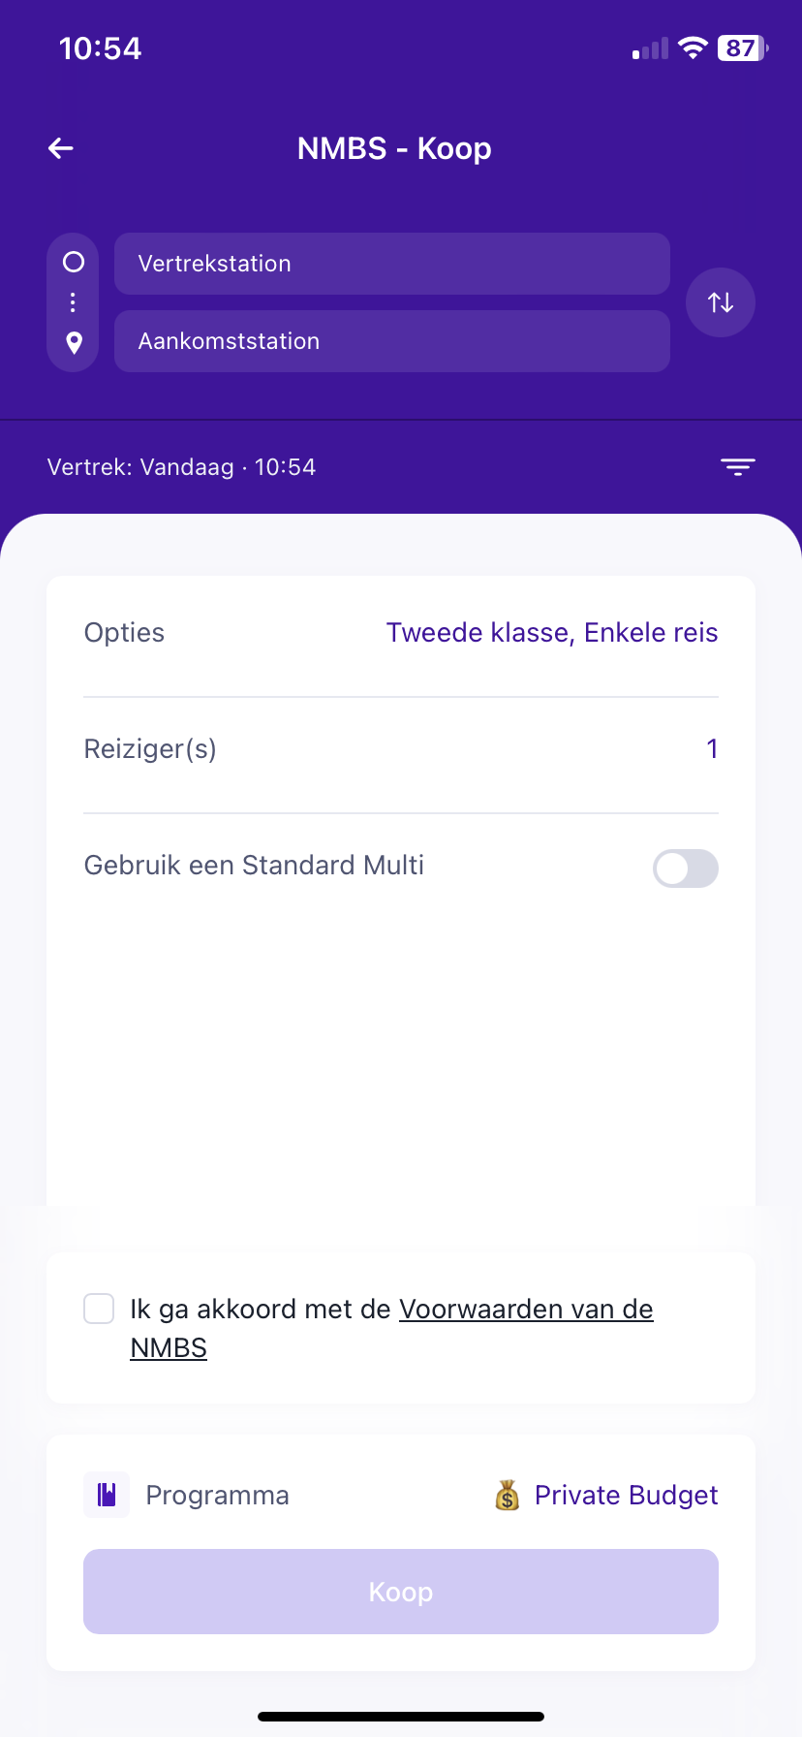The height and width of the screenshot is (1737, 802).
Task: Select Private Budget programme
Action: [626, 1496]
